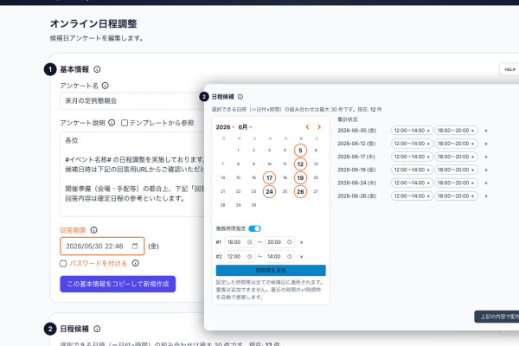Open the HELP button

click(x=509, y=69)
